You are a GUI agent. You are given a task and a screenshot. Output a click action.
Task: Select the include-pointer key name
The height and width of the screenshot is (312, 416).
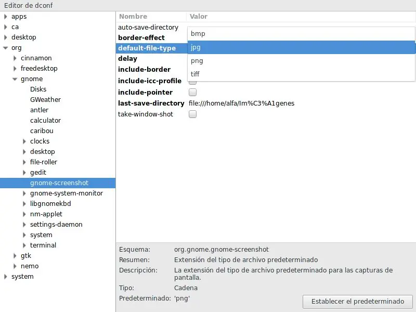point(146,93)
